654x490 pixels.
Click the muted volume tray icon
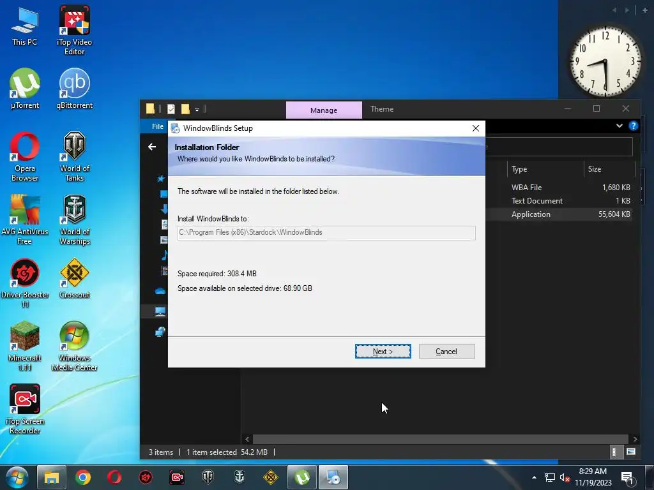point(565,477)
